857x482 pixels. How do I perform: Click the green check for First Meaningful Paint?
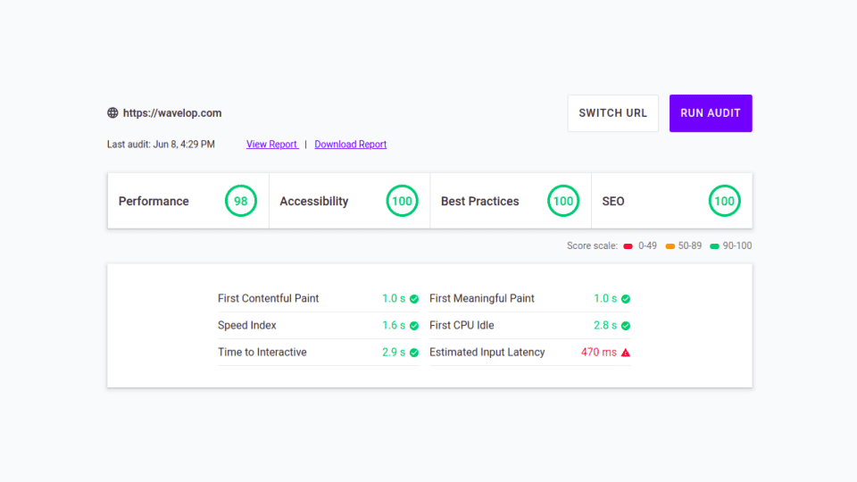coord(626,299)
